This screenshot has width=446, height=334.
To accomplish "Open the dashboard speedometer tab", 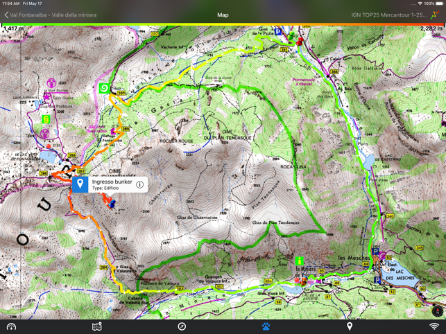I will coord(11,326).
